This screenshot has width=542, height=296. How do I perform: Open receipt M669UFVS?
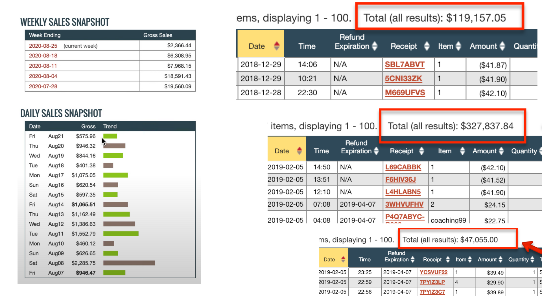click(x=405, y=93)
